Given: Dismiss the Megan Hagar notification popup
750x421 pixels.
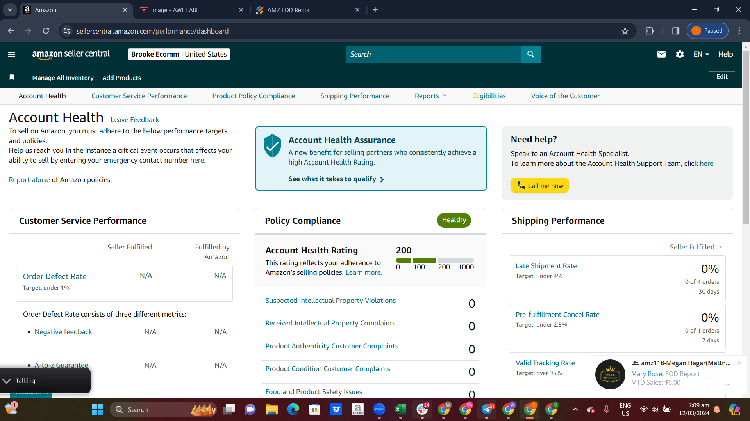Looking at the screenshot, I should (739, 363).
